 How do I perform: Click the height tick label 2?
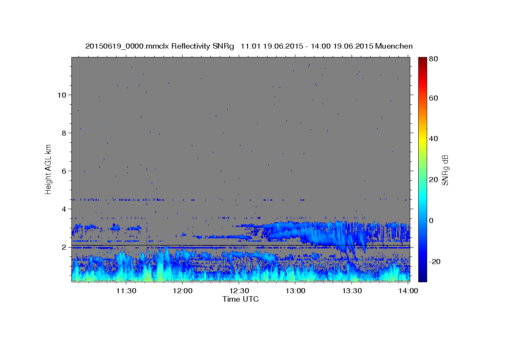coord(64,247)
